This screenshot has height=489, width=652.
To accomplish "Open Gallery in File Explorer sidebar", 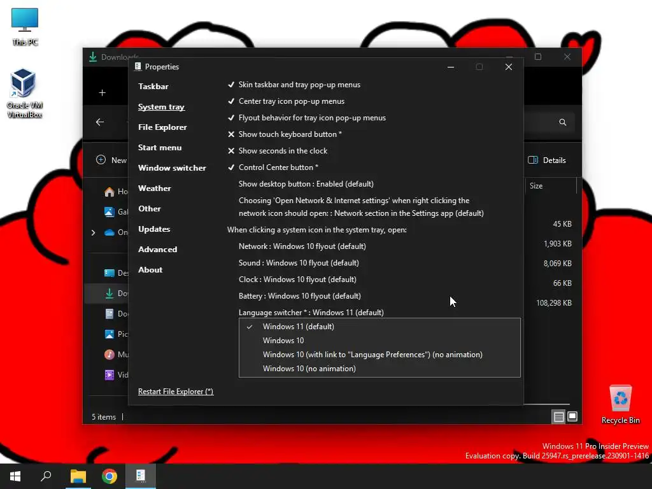I will click(115, 211).
